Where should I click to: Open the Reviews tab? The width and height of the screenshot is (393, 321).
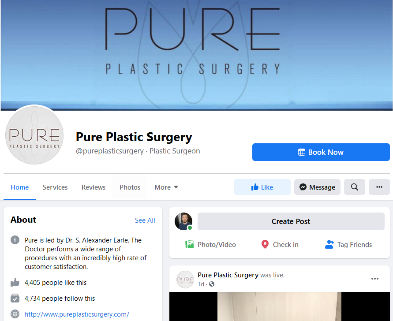coord(94,187)
